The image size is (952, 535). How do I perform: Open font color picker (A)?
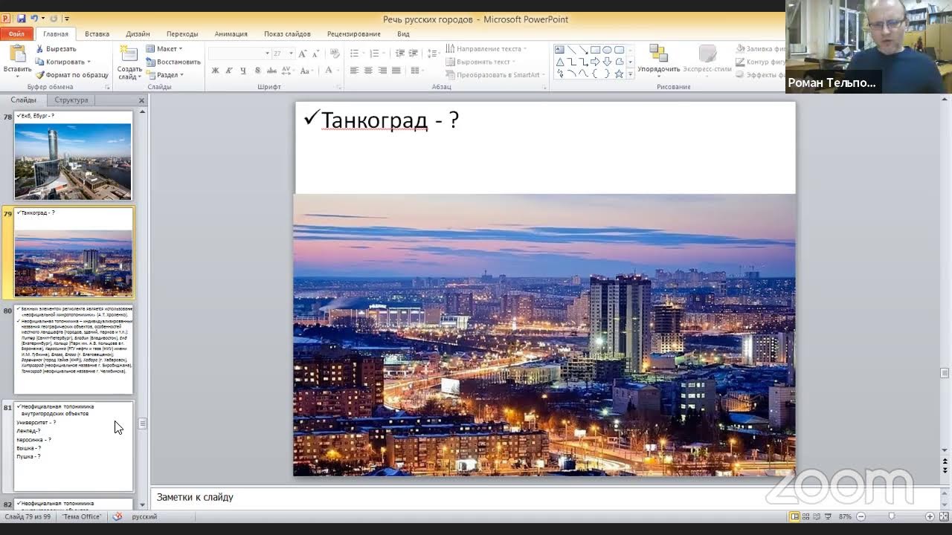tap(330, 71)
